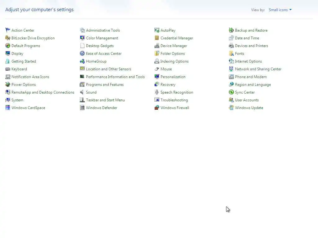Click the Action Center flag icon
Image resolution: width=318 pixels, height=238 pixels.
tap(8, 30)
